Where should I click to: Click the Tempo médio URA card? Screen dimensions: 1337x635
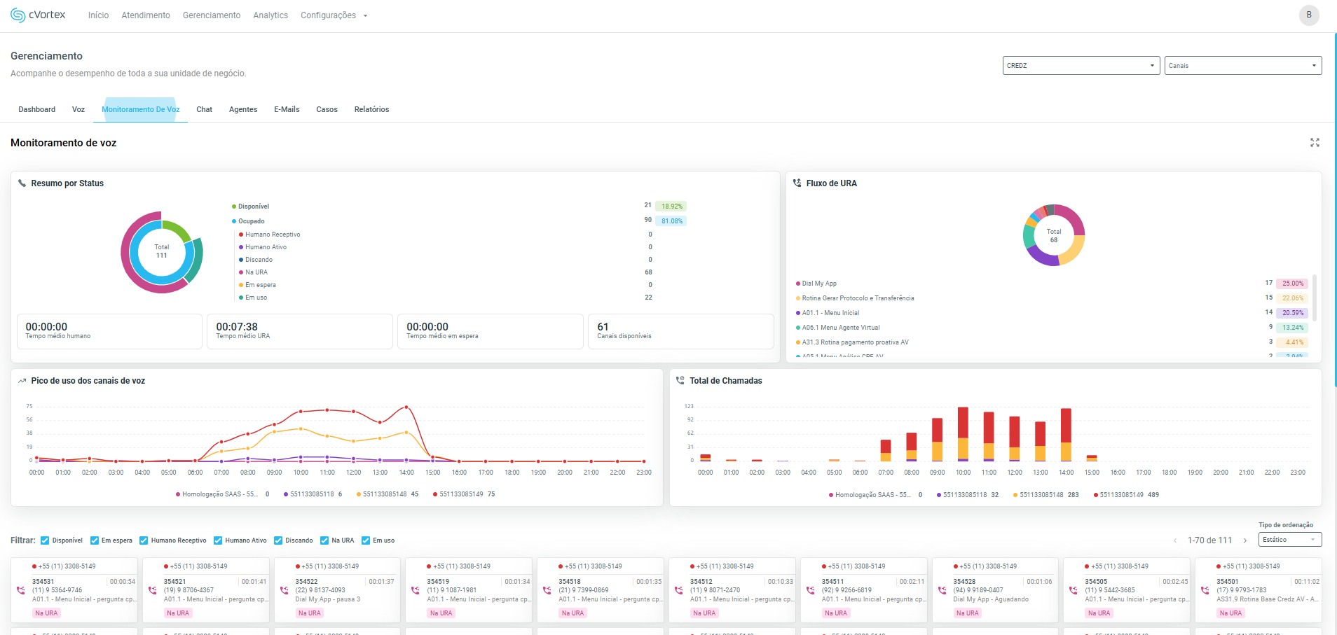pos(300,331)
